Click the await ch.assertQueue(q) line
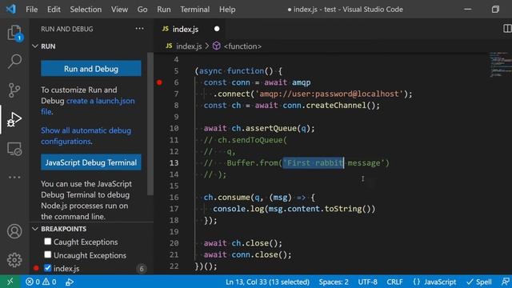The width and height of the screenshot is (512, 288). [x=259, y=128]
